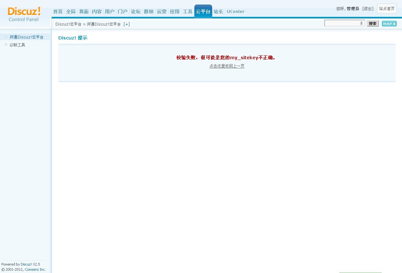Select the active 云平台 tab
Screen dimensions: 402x273
click(x=203, y=11)
